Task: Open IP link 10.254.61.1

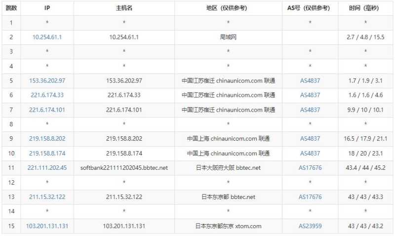Action: [47, 38]
